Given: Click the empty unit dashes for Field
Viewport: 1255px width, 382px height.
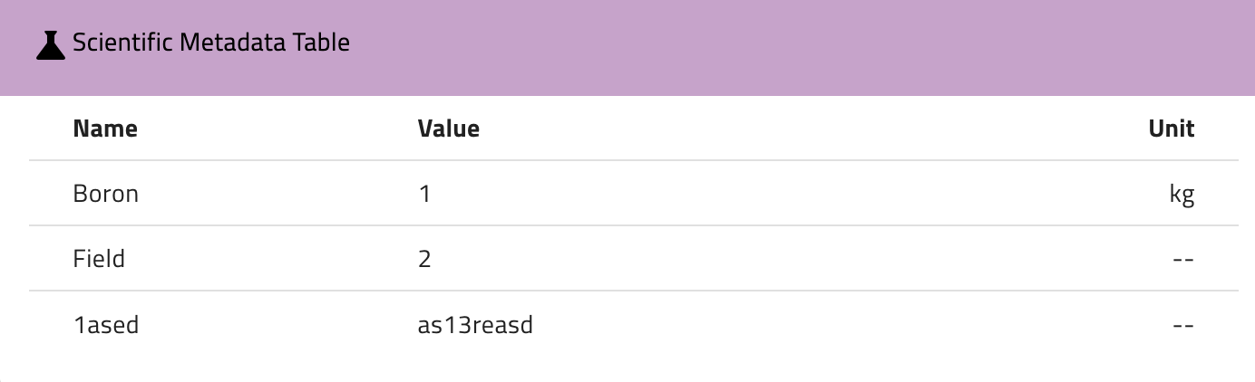Looking at the screenshot, I should [1182, 259].
